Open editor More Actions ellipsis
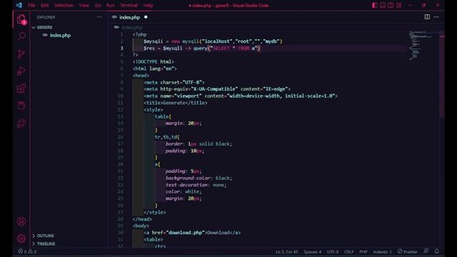The width and height of the screenshot is (457, 257). pyautogui.click(x=436, y=17)
